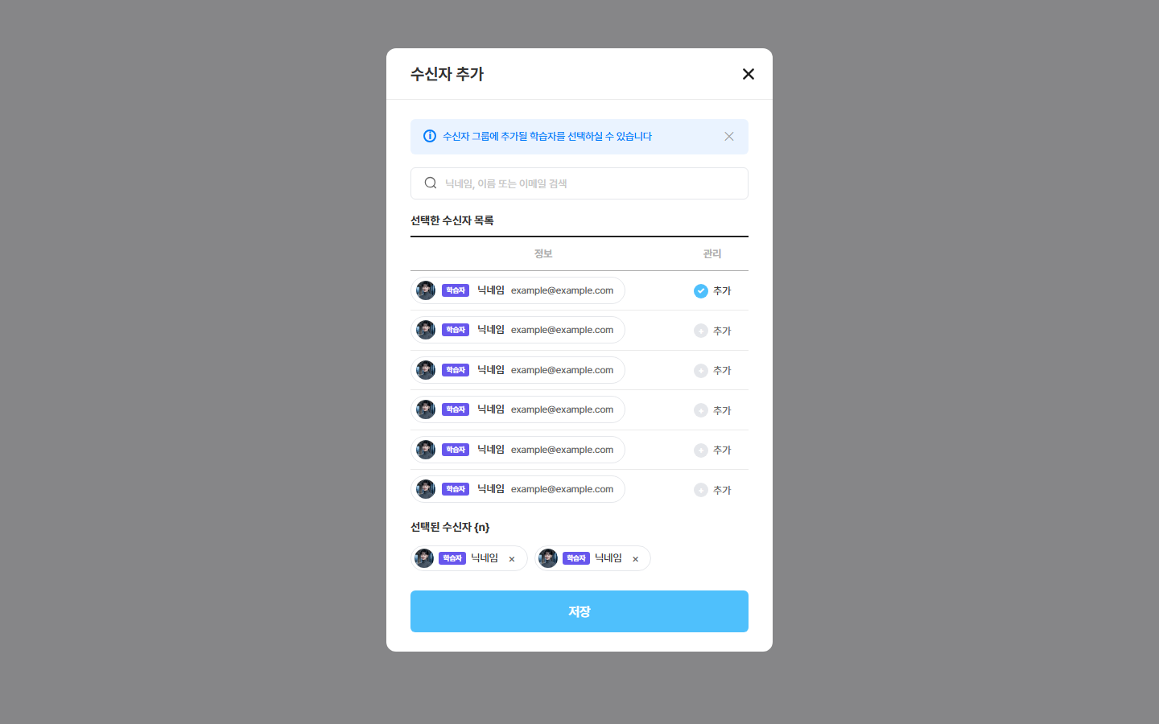This screenshot has height=724, width=1159.
Task: Click the 학습자 badge in fourth row
Action: 456,409
